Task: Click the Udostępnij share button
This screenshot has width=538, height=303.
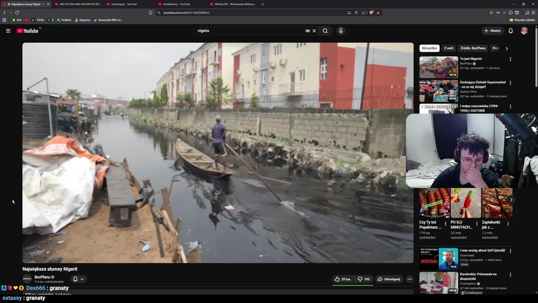Action: (x=389, y=279)
